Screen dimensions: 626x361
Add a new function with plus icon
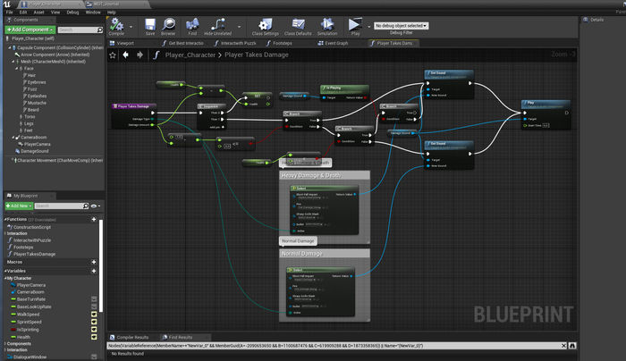pos(94,220)
